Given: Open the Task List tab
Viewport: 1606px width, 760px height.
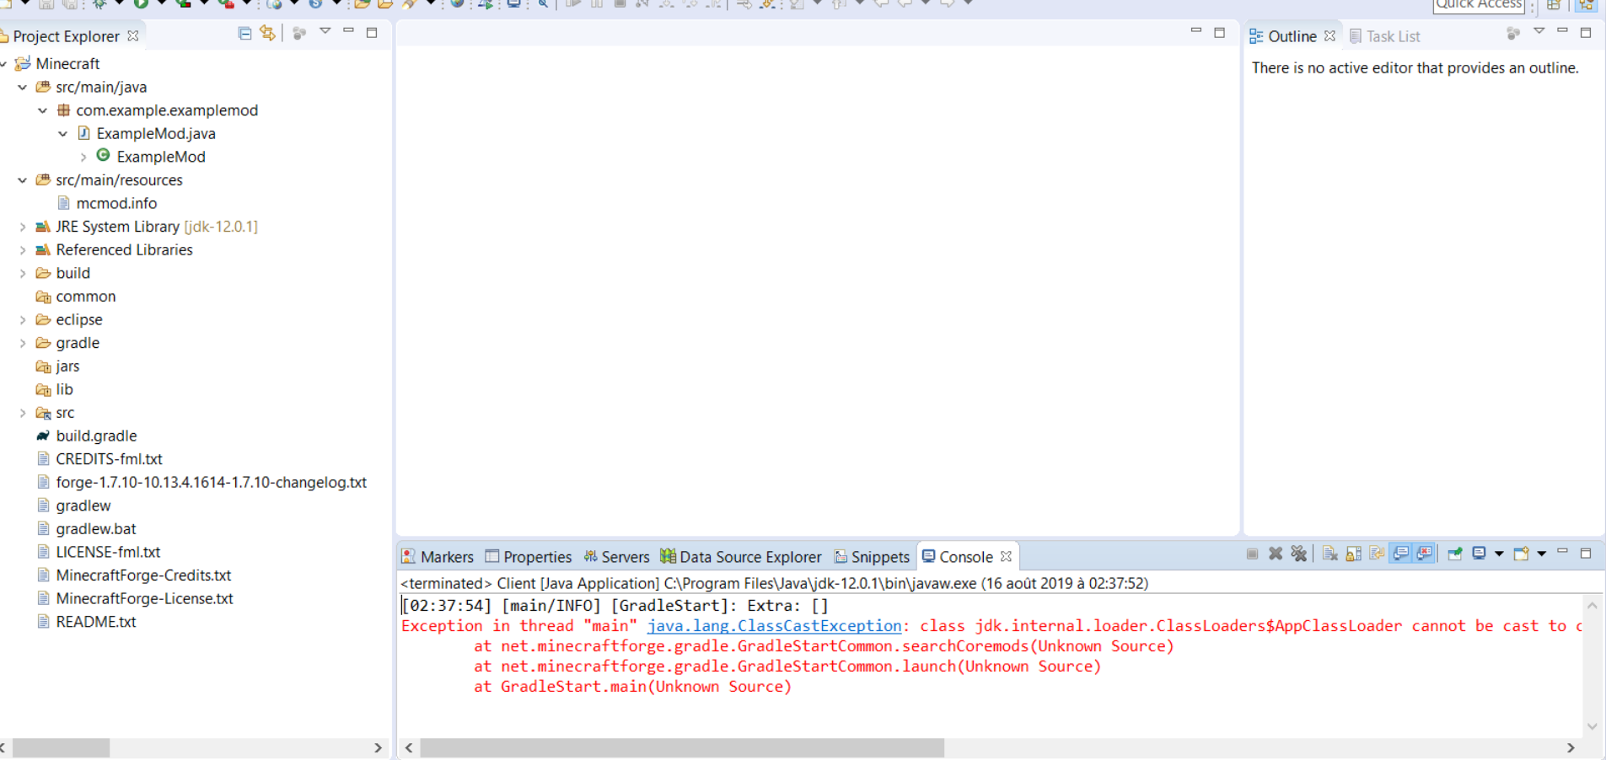Looking at the screenshot, I should [1385, 36].
